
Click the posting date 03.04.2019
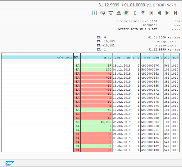pyautogui.click(x=122, y=138)
